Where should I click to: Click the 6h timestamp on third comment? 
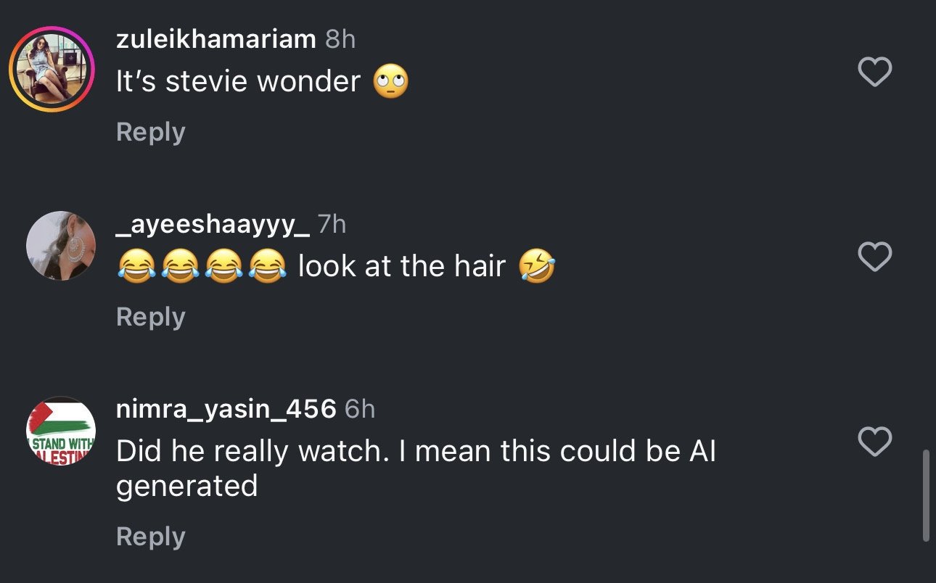pyautogui.click(x=360, y=410)
